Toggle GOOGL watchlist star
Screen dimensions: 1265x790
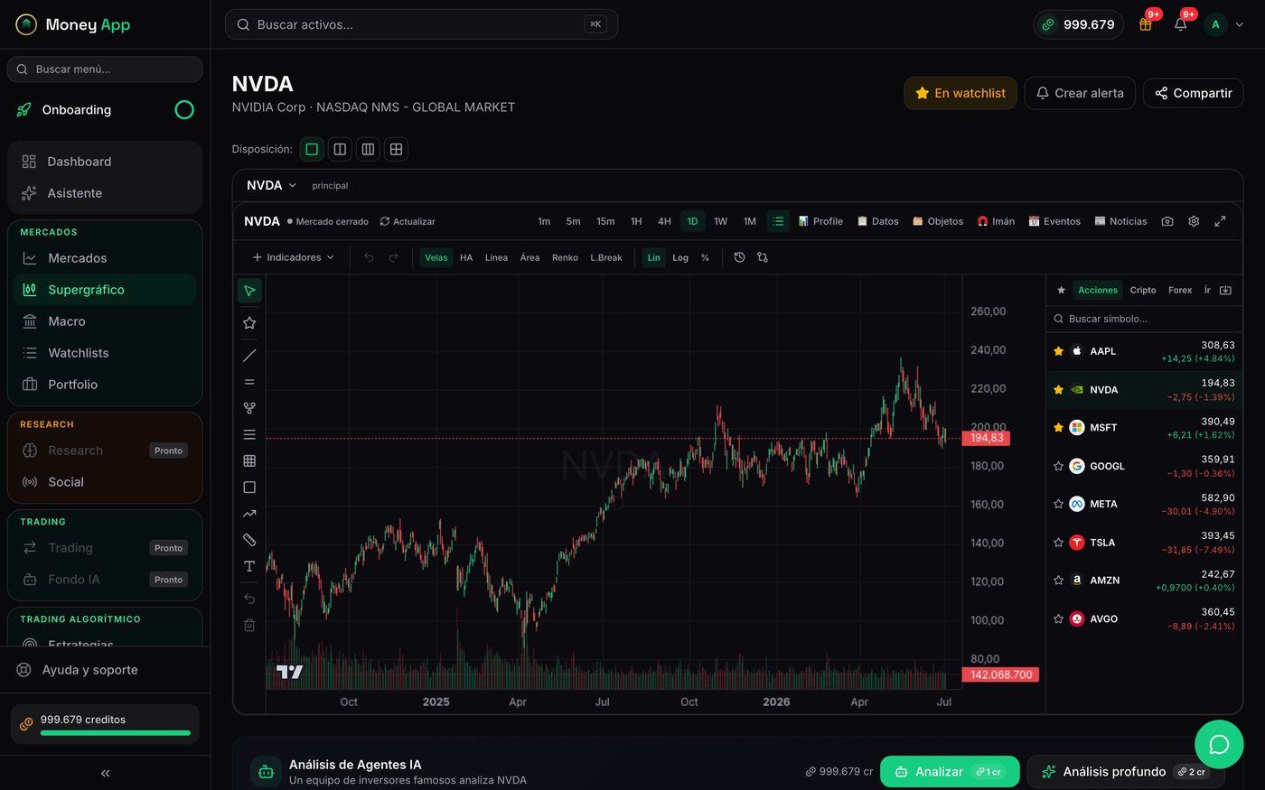coord(1058,466)
